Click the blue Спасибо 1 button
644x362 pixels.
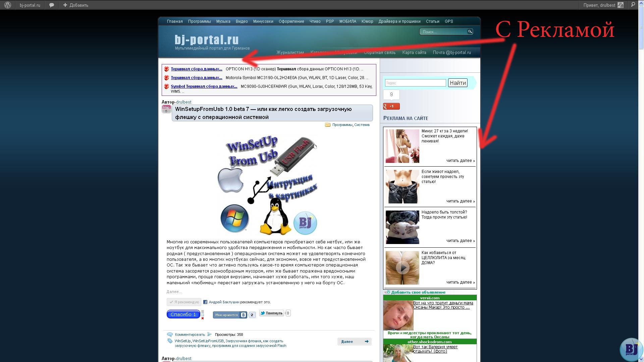point(183,314)
